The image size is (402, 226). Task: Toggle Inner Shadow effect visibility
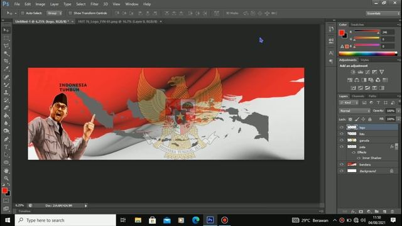tap(359, 158)
